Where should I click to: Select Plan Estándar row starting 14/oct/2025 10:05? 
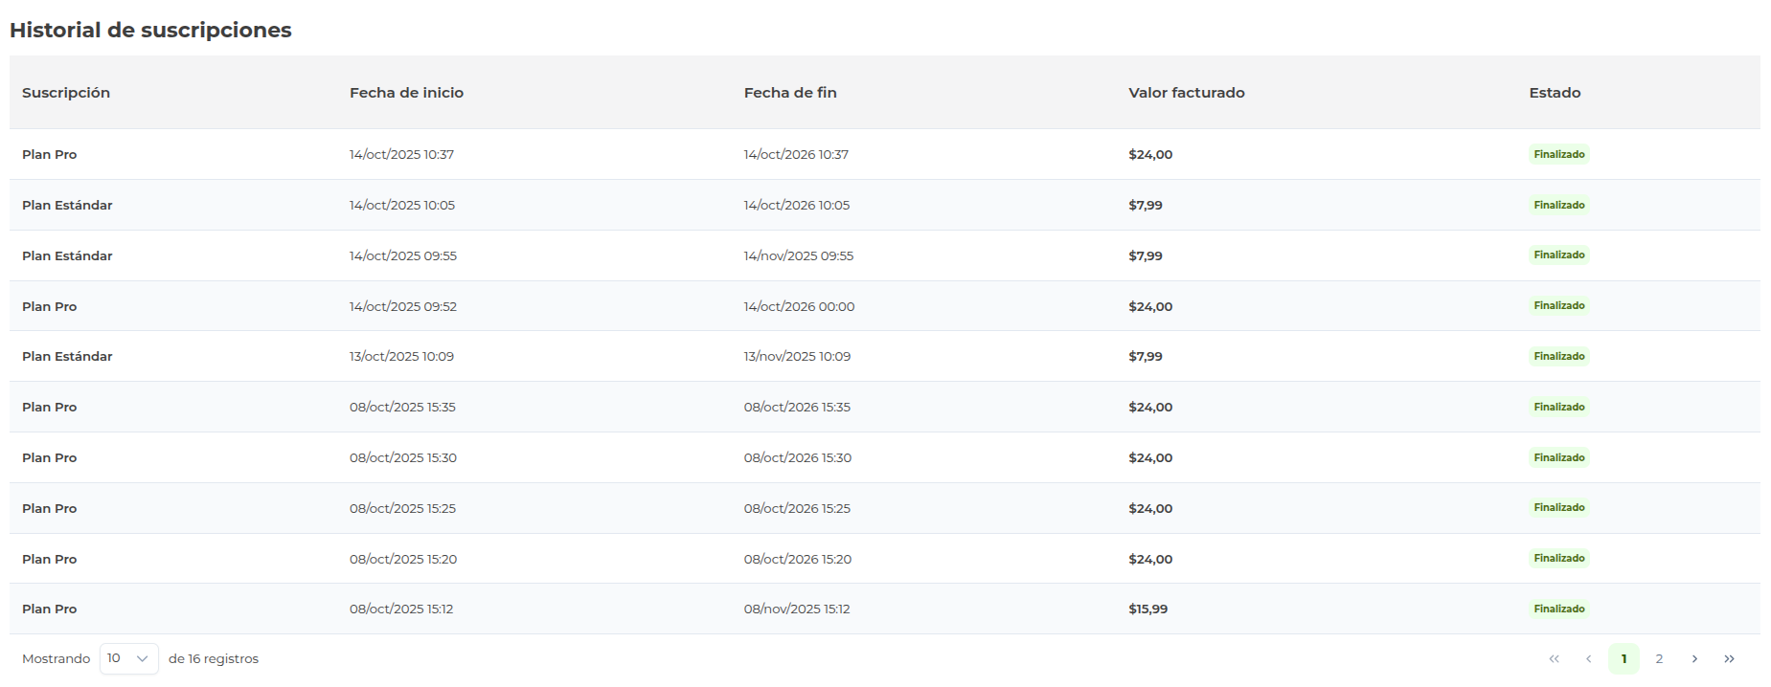[x=67, y=205]
